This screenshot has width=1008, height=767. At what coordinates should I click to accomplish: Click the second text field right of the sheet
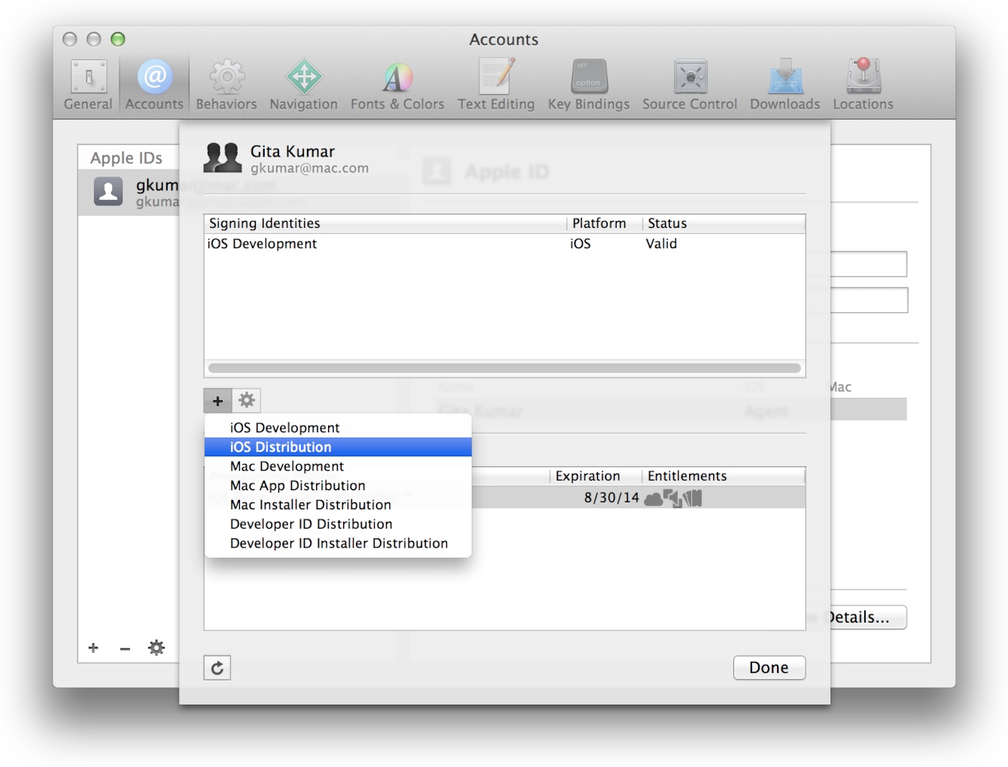(869, 300)
